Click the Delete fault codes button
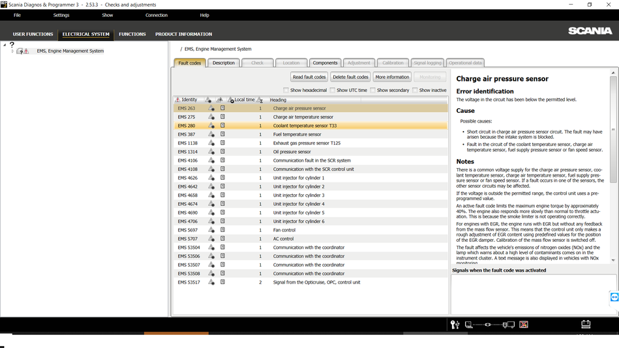Screen dimensions: 619x348 tap(350, 77)
